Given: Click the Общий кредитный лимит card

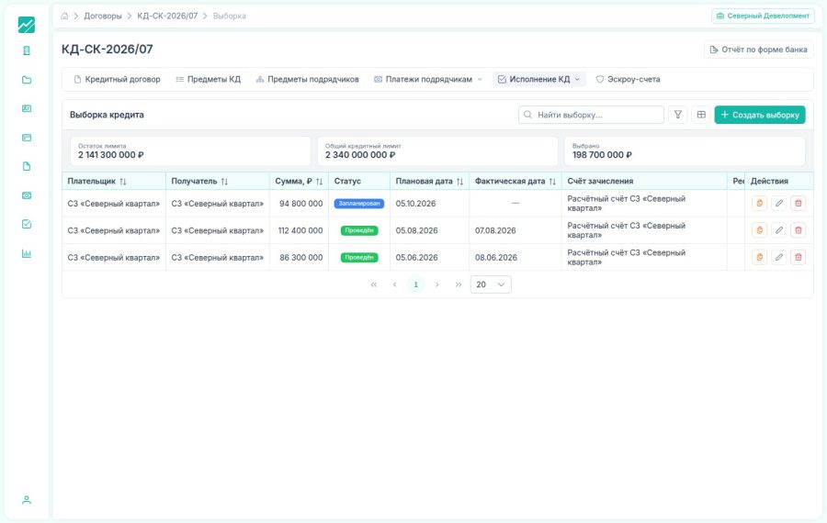Looking at the screenshot, I should (437, 151).
